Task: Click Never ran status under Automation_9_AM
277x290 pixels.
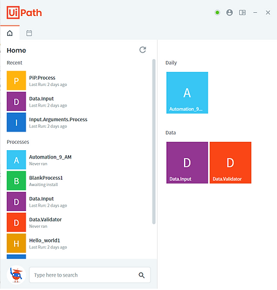Action: 38,164
